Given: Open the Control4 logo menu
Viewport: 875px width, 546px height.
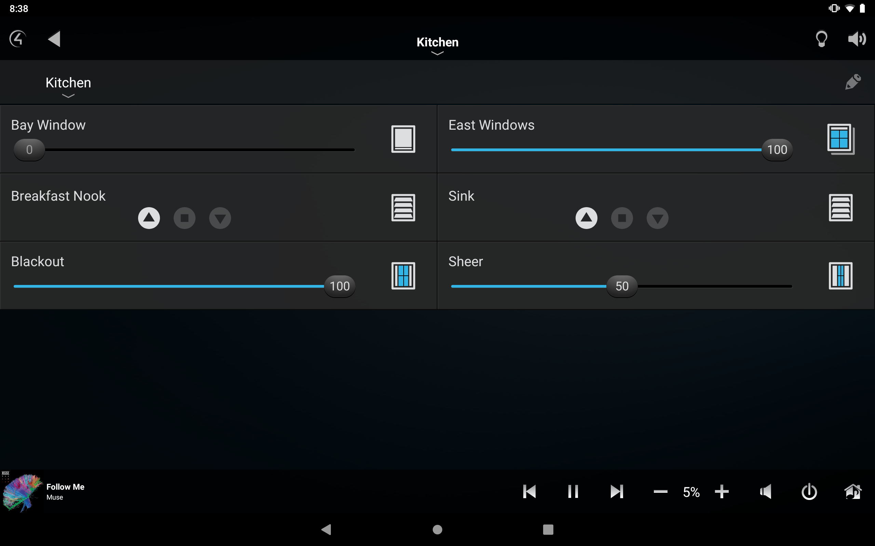Looking at the screenshot, I should coord(17,39).
